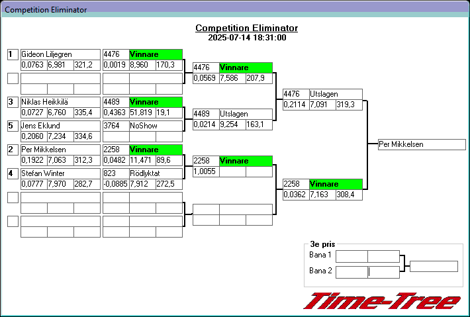
Task: Select seed number 1 box
Action: (13, 54)
